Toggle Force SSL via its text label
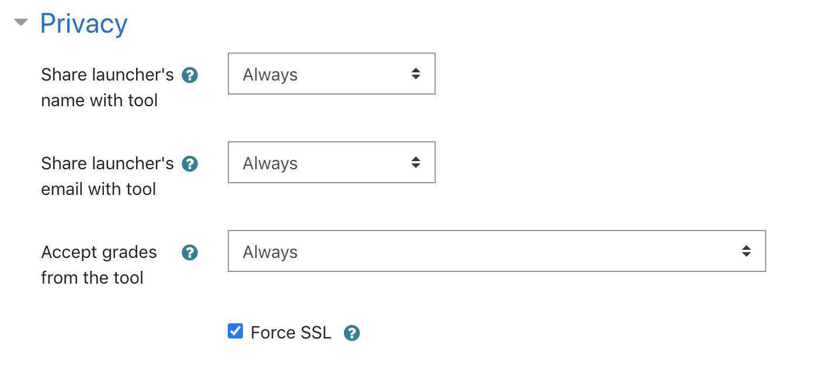This screenshot has width=827, height=370. coord(291,333)
